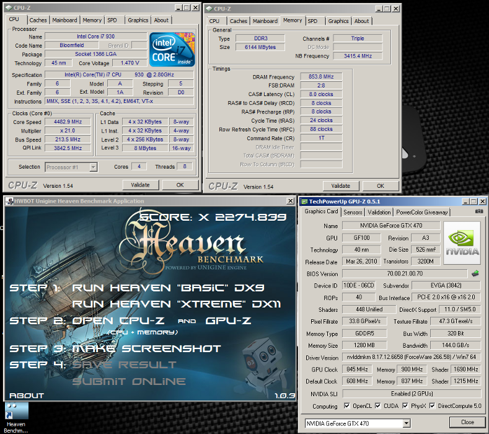Click the Instructions field MMX, SSE list
This screenshot has width=489, height=434.
point(120,101)
